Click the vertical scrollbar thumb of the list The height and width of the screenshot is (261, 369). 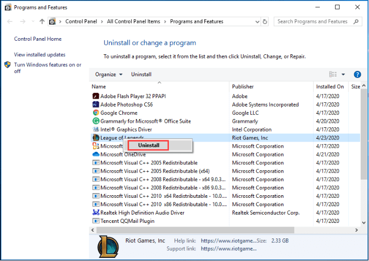coord(364,134)
